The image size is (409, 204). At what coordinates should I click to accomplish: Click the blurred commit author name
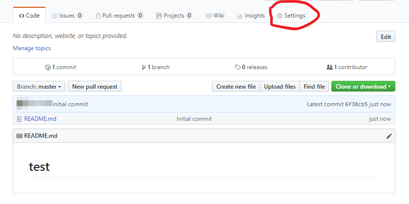click(34, 104)
